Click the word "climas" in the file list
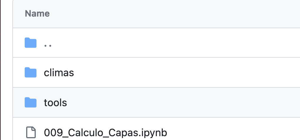 tap(59, 73)
